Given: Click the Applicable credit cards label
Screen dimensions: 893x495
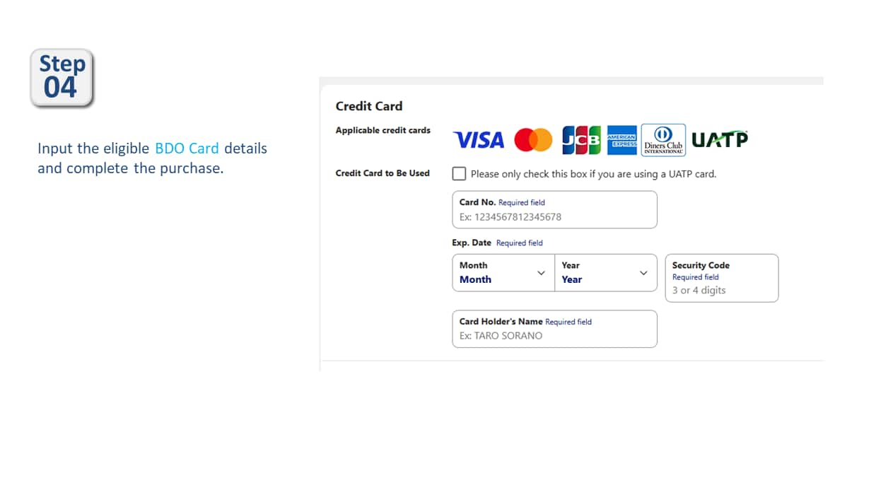Looking at the screenshot, I should click(x=383, y=130).
